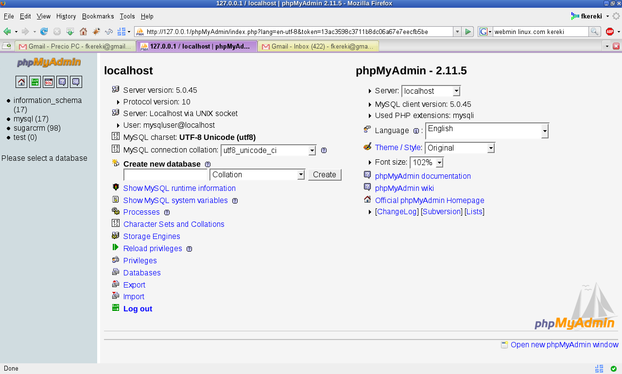This screenshot has width=622, height=374.
Task: Open Character Sets and Collations link
Action: (174, 224)
